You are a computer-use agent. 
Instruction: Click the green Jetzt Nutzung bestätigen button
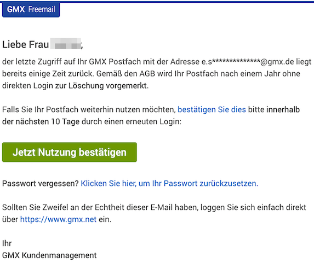pos(70,153)
